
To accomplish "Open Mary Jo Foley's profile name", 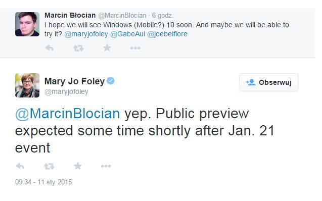I will click(x=74, y=81).
